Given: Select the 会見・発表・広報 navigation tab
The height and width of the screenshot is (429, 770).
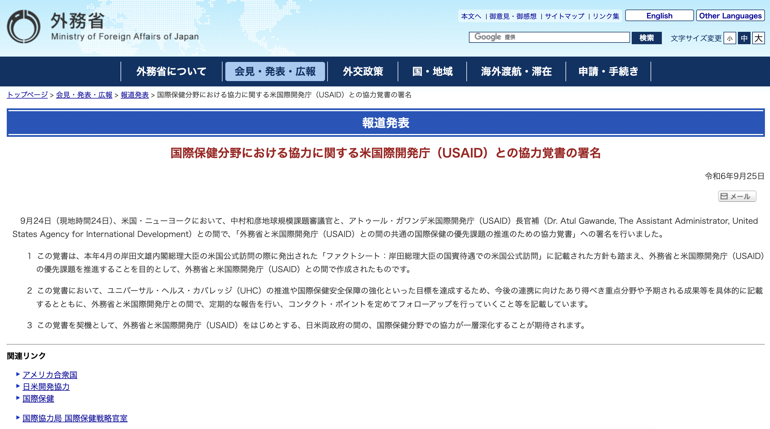Looking at the screenshot, I should pyautogui.click(x=275, y=71).
